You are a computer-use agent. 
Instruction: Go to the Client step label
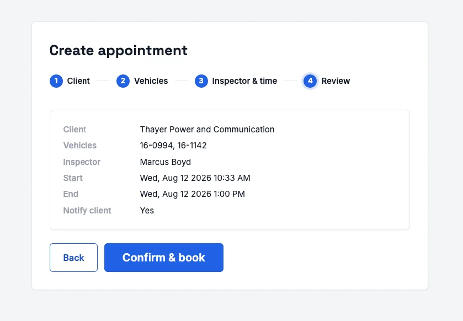point(78,81)
